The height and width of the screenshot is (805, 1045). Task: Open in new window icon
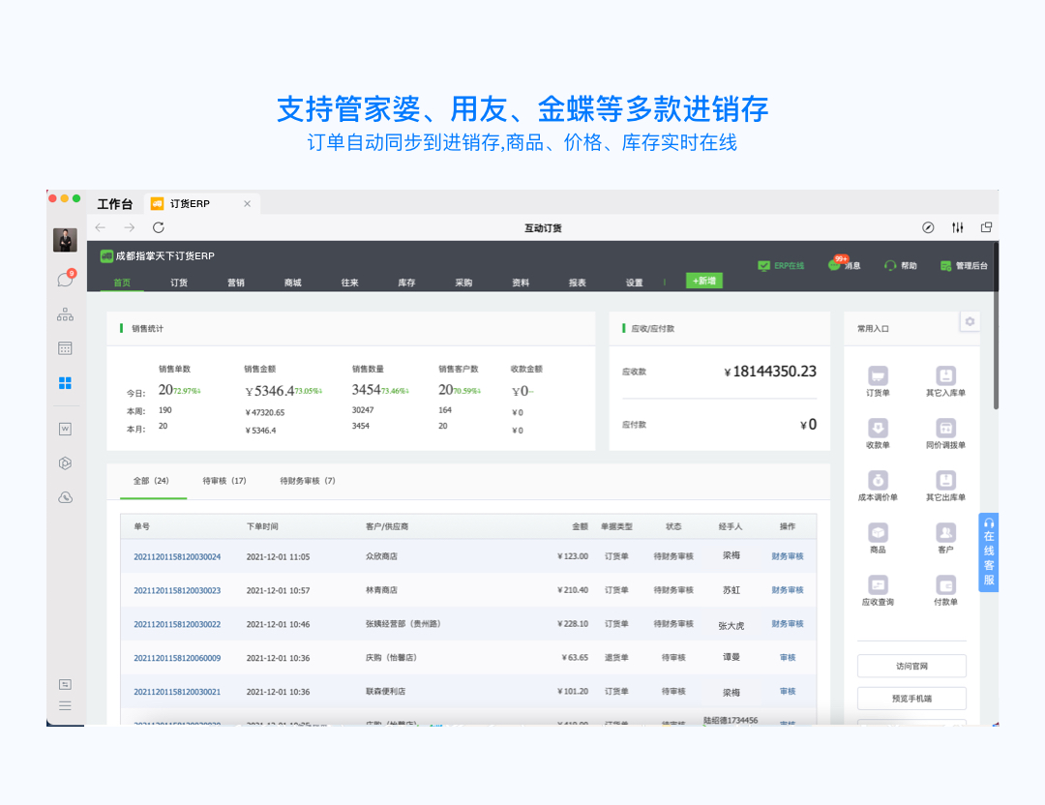pyautogui.click(x=986, y=228)
